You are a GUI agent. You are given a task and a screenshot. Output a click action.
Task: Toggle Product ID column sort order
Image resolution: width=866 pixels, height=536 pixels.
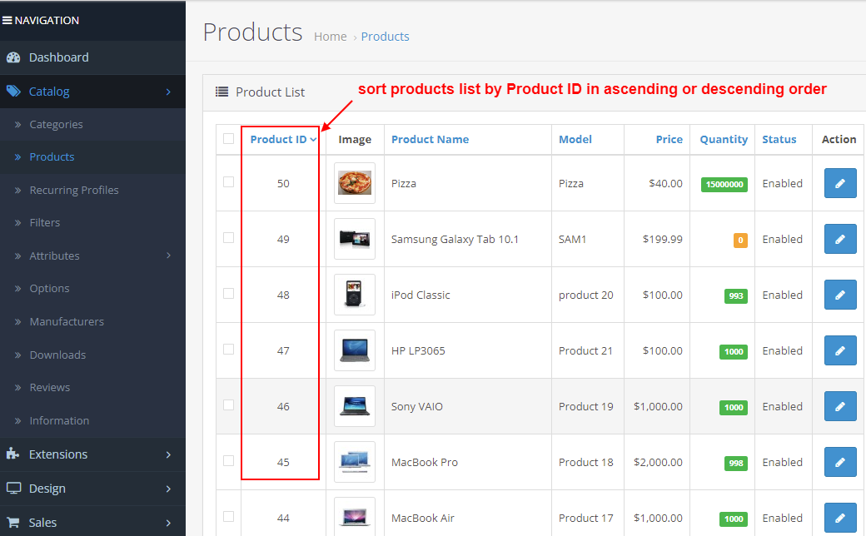[278, 139]
